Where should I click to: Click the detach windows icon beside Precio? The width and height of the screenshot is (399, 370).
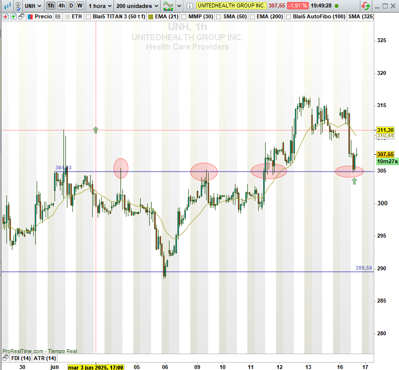click(x=21, y=16)
